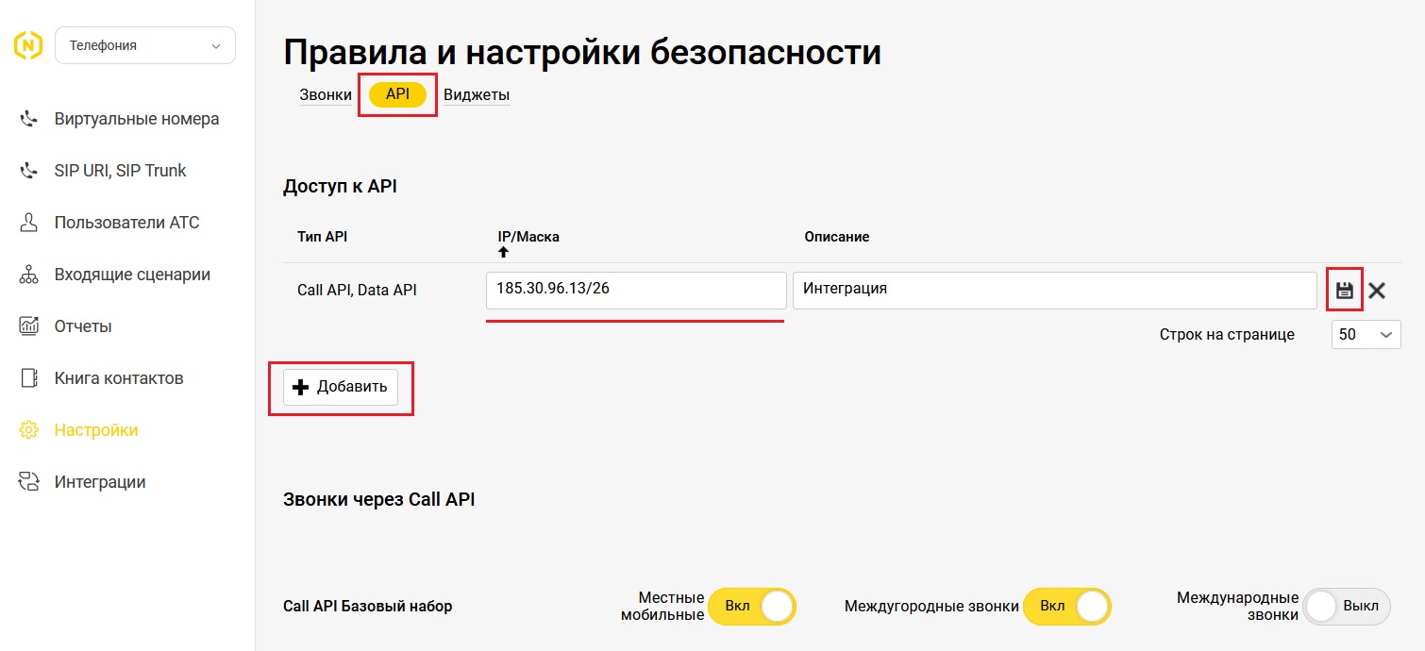Viewport: 1425px width, 651px height.
Task: Click the Входящие сценарии tree icon
Action: 29,275
